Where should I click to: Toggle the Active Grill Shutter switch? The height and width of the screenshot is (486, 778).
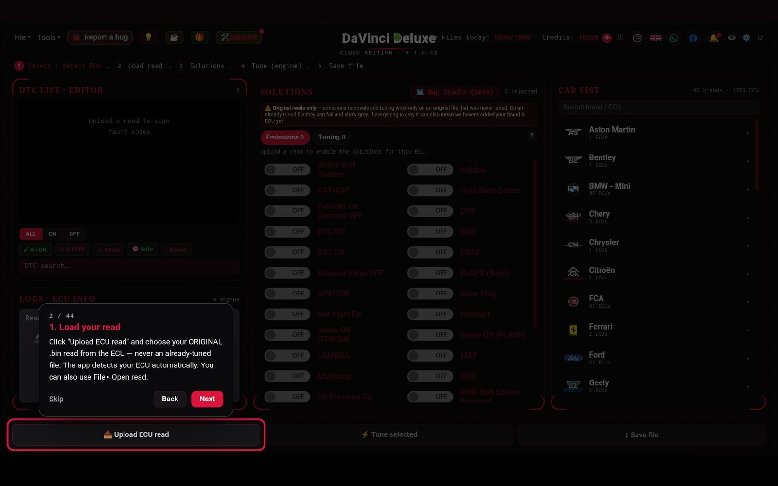pos(287,170)
